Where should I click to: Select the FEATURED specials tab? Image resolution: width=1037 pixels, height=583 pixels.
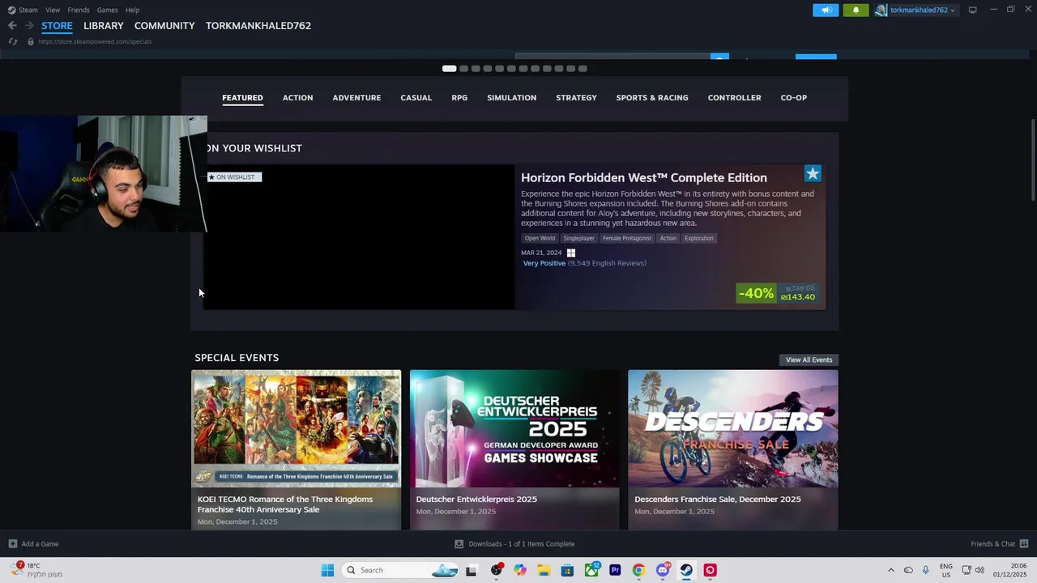click(x=242, y=98)
